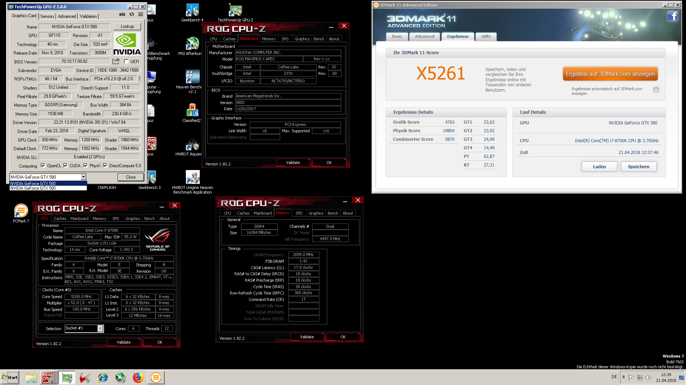Open the Windows Start menu
The width and height of the screenshot is (686, 385).
tap(10, 378)
